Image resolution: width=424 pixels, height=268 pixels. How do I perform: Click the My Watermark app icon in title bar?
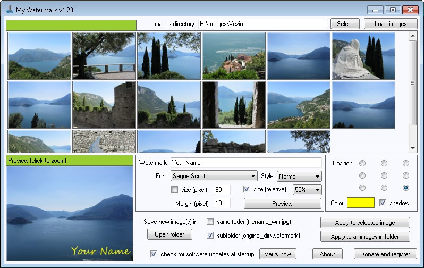tap(10, 10)
